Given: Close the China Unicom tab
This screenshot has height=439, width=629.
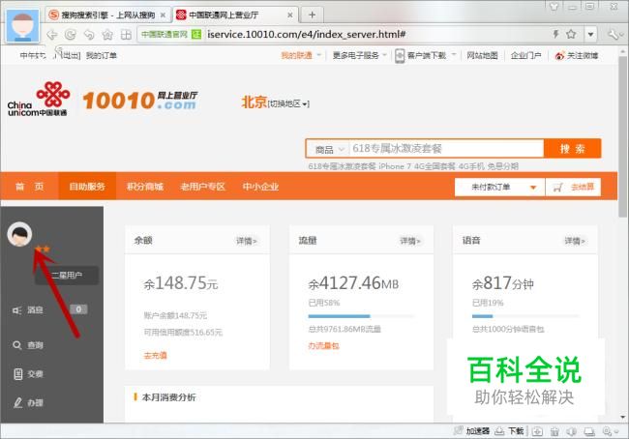Looking at the screenshot, I should pyautogui.click(x=290, y=15).
